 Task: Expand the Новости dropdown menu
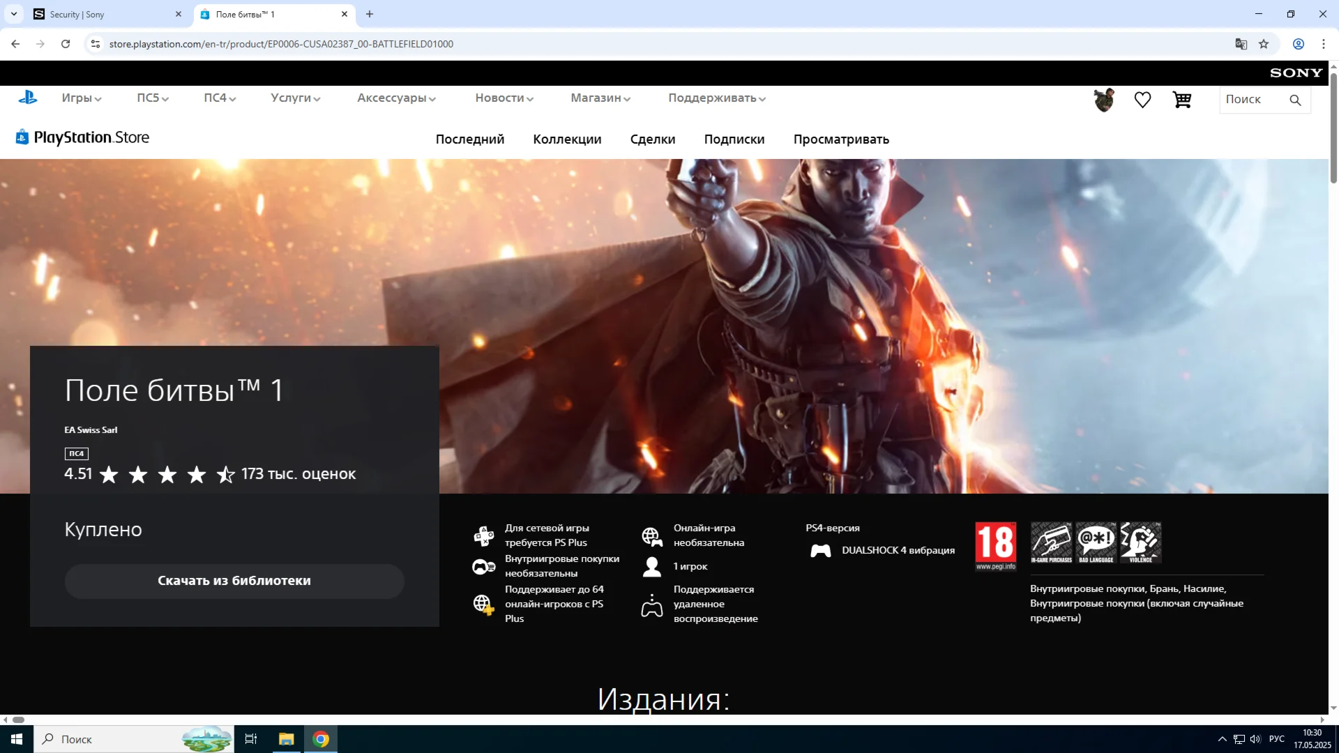(x=504, y=98)
